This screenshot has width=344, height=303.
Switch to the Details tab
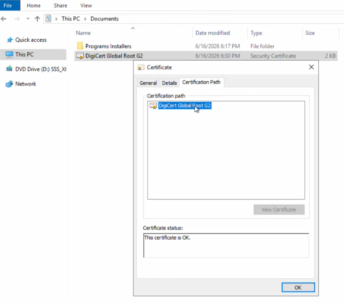click(x=169, y=83)
